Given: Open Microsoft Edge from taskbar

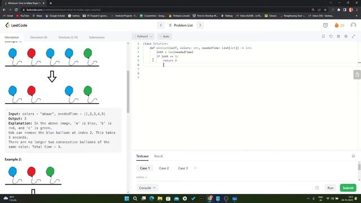Looking at the screenshot, I should click(152, 198).
